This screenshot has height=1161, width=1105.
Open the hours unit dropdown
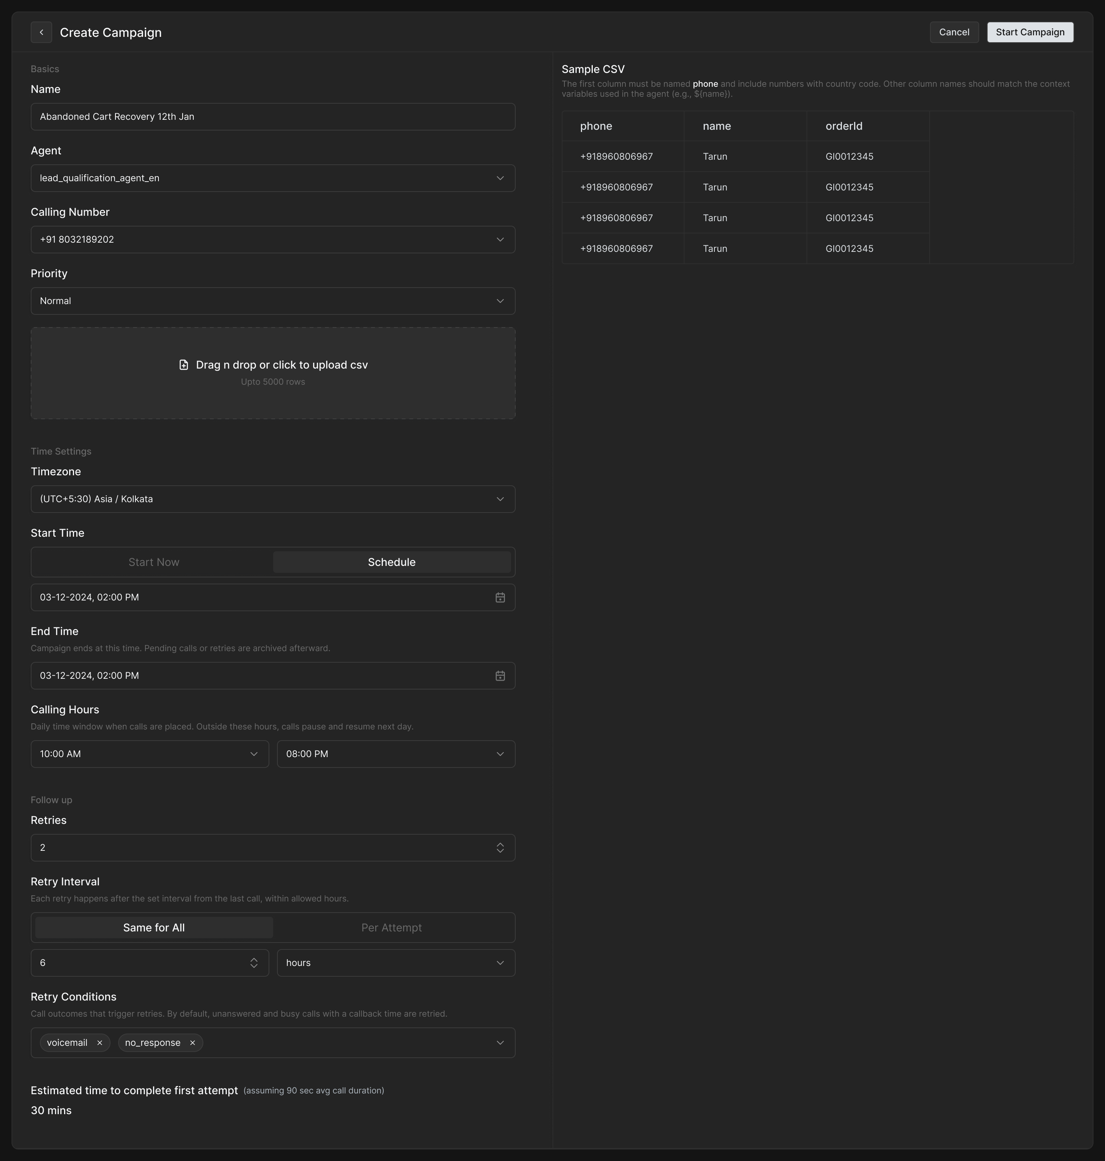(x=396, y=963)
